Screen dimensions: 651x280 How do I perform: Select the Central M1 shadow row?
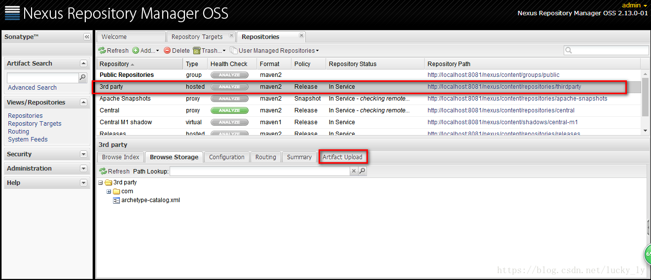368,122
